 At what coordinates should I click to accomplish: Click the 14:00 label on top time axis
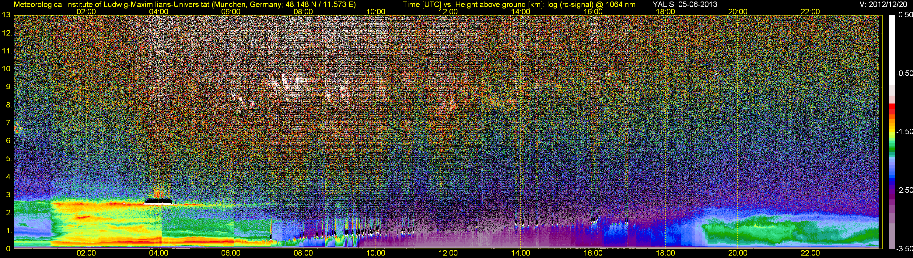click(521, 12)
